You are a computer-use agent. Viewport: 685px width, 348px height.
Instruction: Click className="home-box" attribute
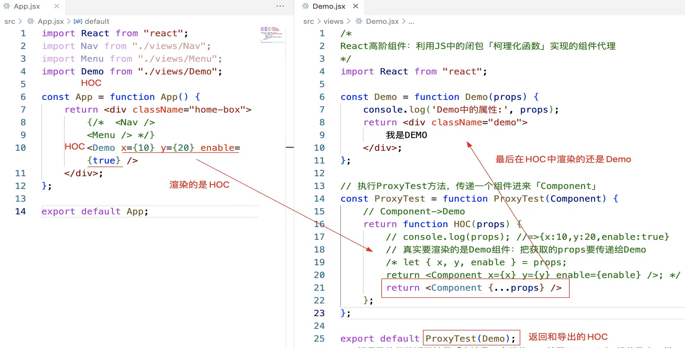189,110
